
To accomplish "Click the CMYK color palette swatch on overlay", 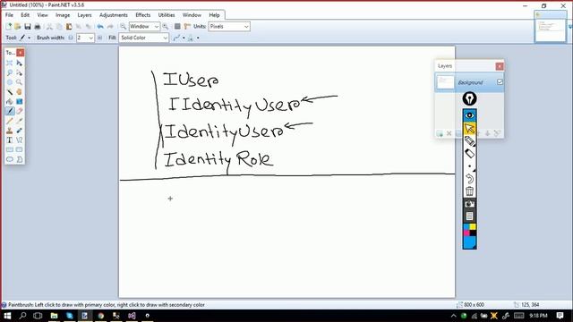I will click(469, 230).
